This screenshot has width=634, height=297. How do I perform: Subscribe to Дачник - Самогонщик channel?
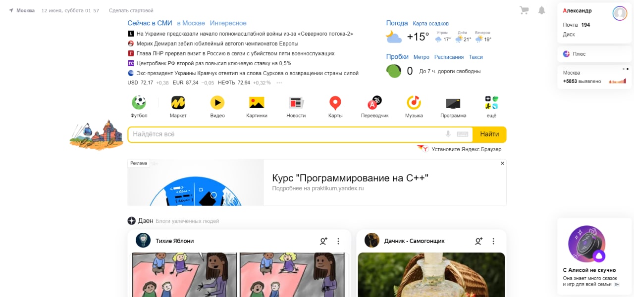(x=479, y=241)
